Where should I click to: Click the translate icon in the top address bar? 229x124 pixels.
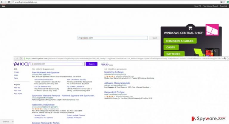(x=222, y=2)
